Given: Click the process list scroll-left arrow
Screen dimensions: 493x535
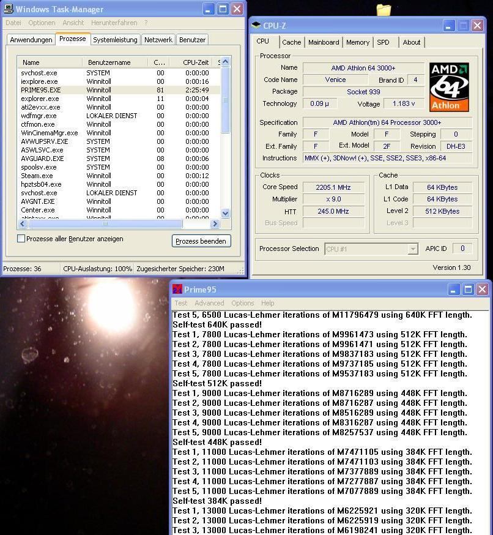Looking at the screenshot, I should point(23,224).
